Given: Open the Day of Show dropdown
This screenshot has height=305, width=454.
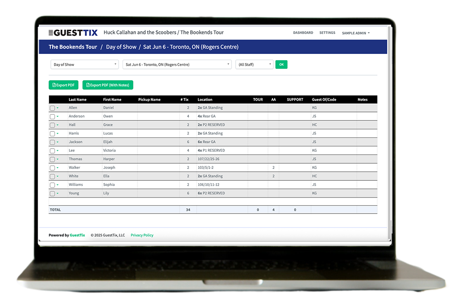Looking at the screenshot, I should (x=84, y=65).
